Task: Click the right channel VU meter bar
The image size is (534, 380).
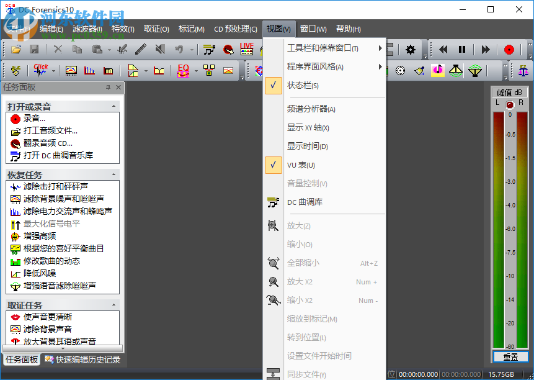Action: coord(522,230)
